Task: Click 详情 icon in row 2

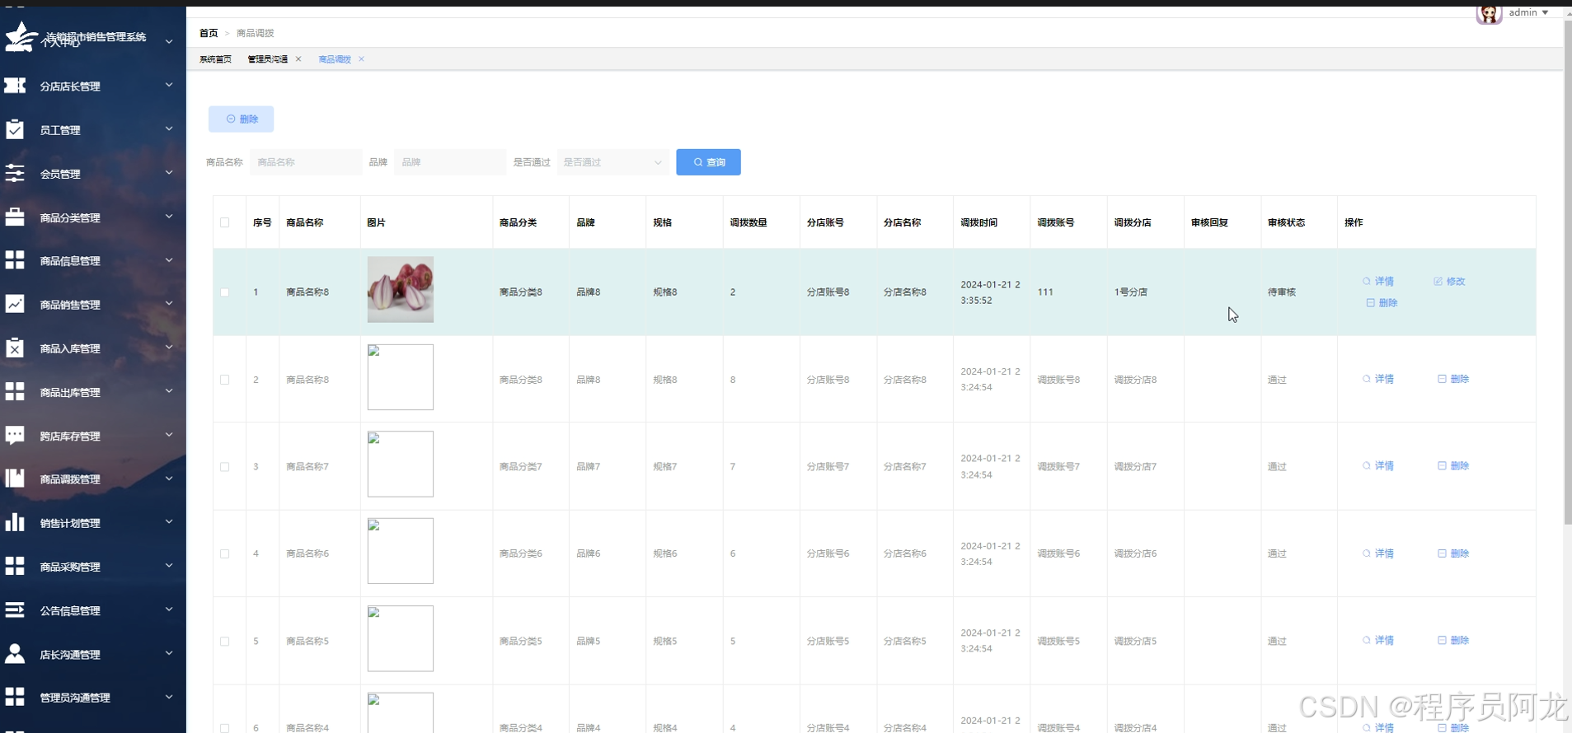Action: (1367, 379)
